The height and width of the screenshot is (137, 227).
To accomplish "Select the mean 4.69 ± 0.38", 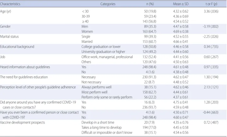I will click(181, 32).
